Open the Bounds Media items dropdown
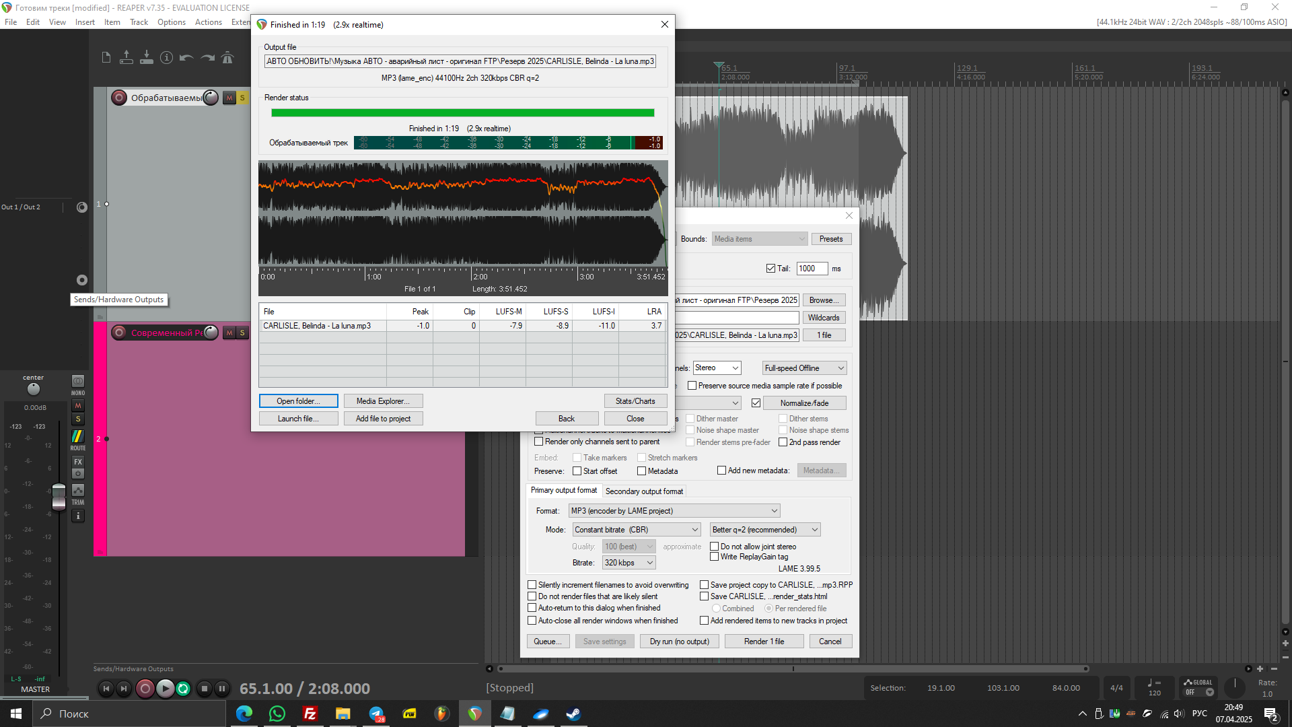 coord(759,239)
